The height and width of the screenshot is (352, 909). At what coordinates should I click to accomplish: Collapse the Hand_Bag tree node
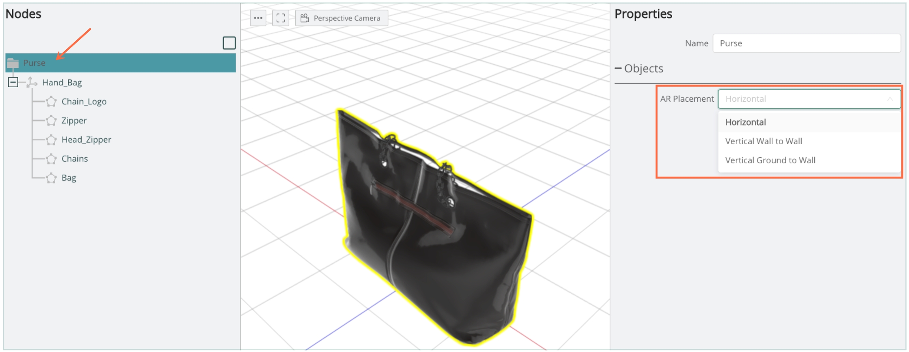pos(13,82)
